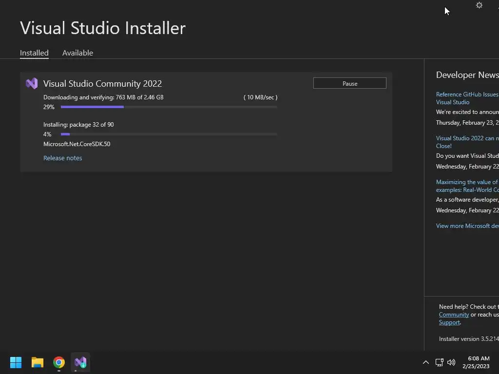The image size is (499, 374).
Task: Select the Thursday, February 23 date text
Action: point(467,123)
